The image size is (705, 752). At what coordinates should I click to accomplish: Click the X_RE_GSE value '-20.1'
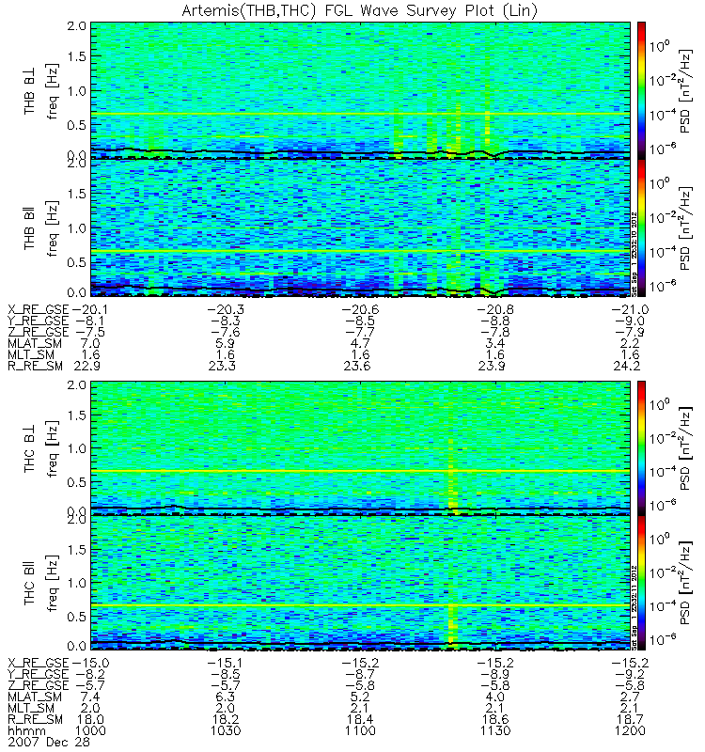[x=90, y=310]
